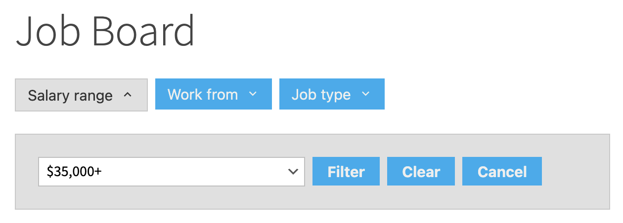Apply the salary selection with Filter

coord(346,172)
